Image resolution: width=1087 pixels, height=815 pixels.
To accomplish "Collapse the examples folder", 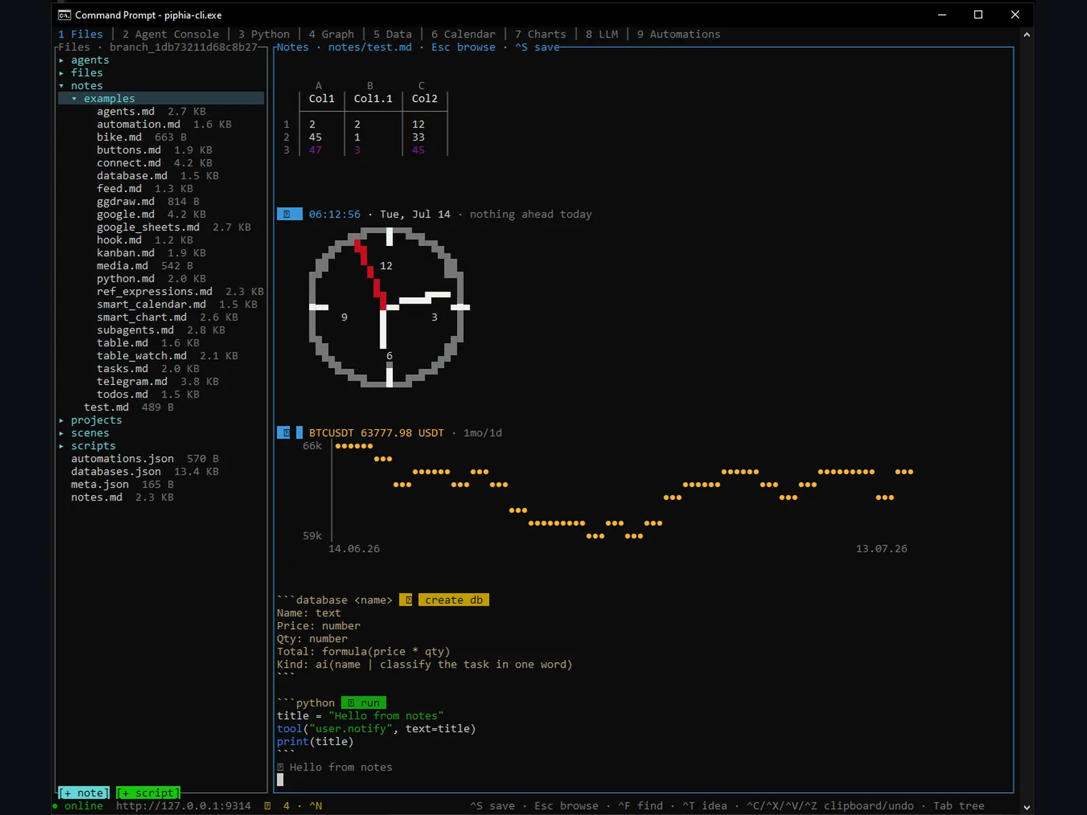I will coord(74,99).
